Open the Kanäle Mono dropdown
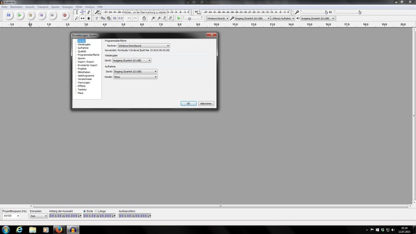416x234 pixels. click(136, 77)
